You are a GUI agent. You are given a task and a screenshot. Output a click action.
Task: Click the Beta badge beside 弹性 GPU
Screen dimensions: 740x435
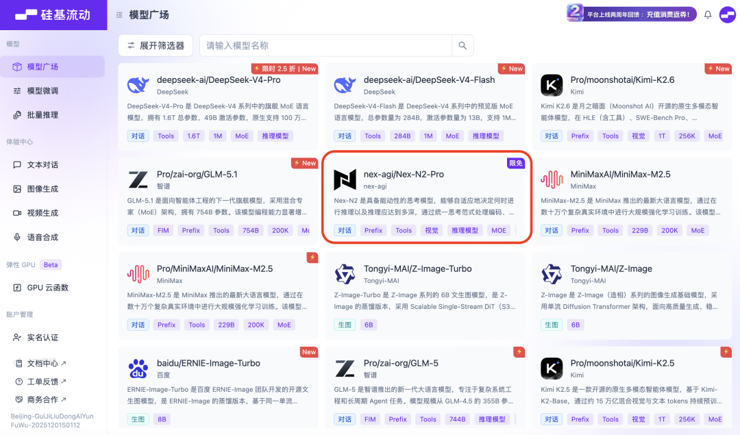(x=51, y=264)
